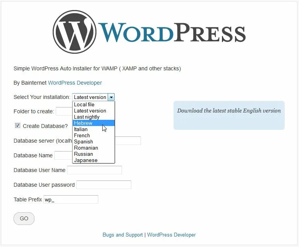The width and height of the screenshot is (299, 247).
Task: Choose Spanish installation option
Action: pos(94,141)
